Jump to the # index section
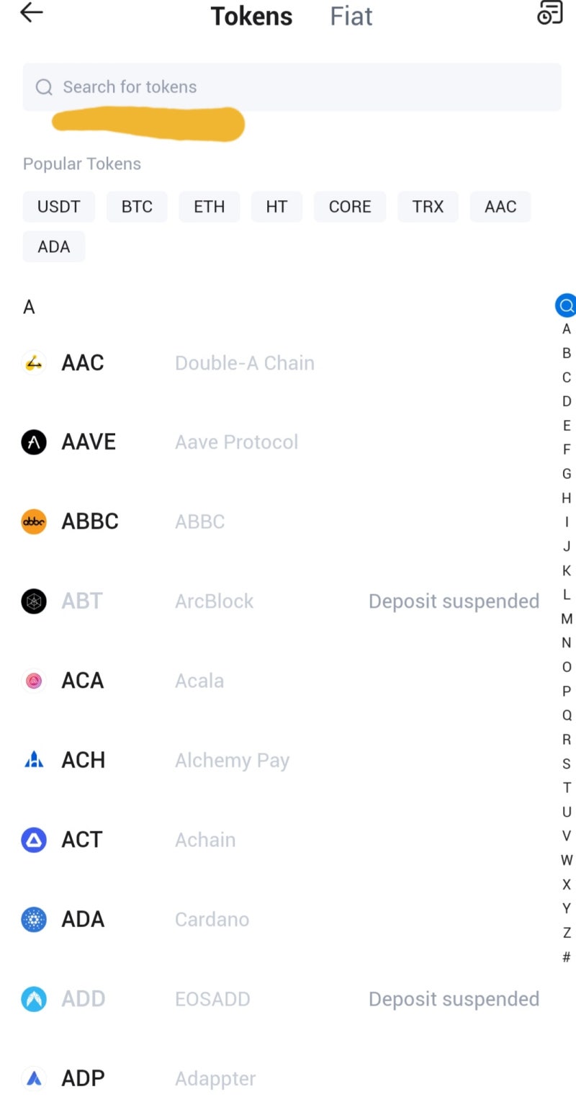 pos(567,957)
